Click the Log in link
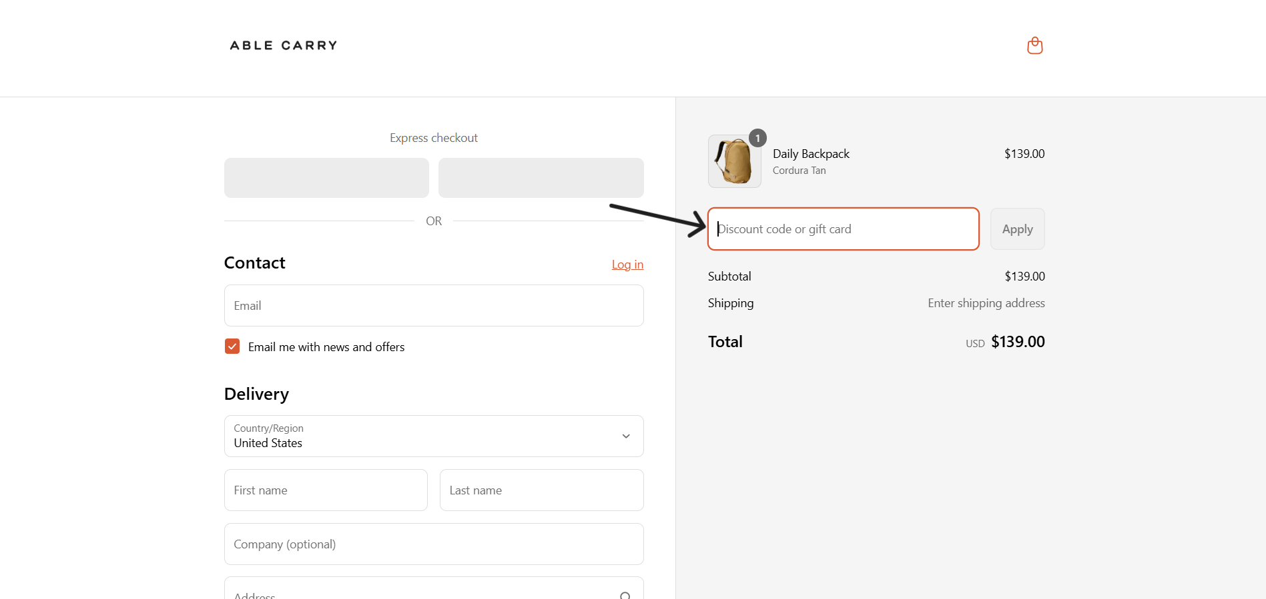 (x=627, y=265)
